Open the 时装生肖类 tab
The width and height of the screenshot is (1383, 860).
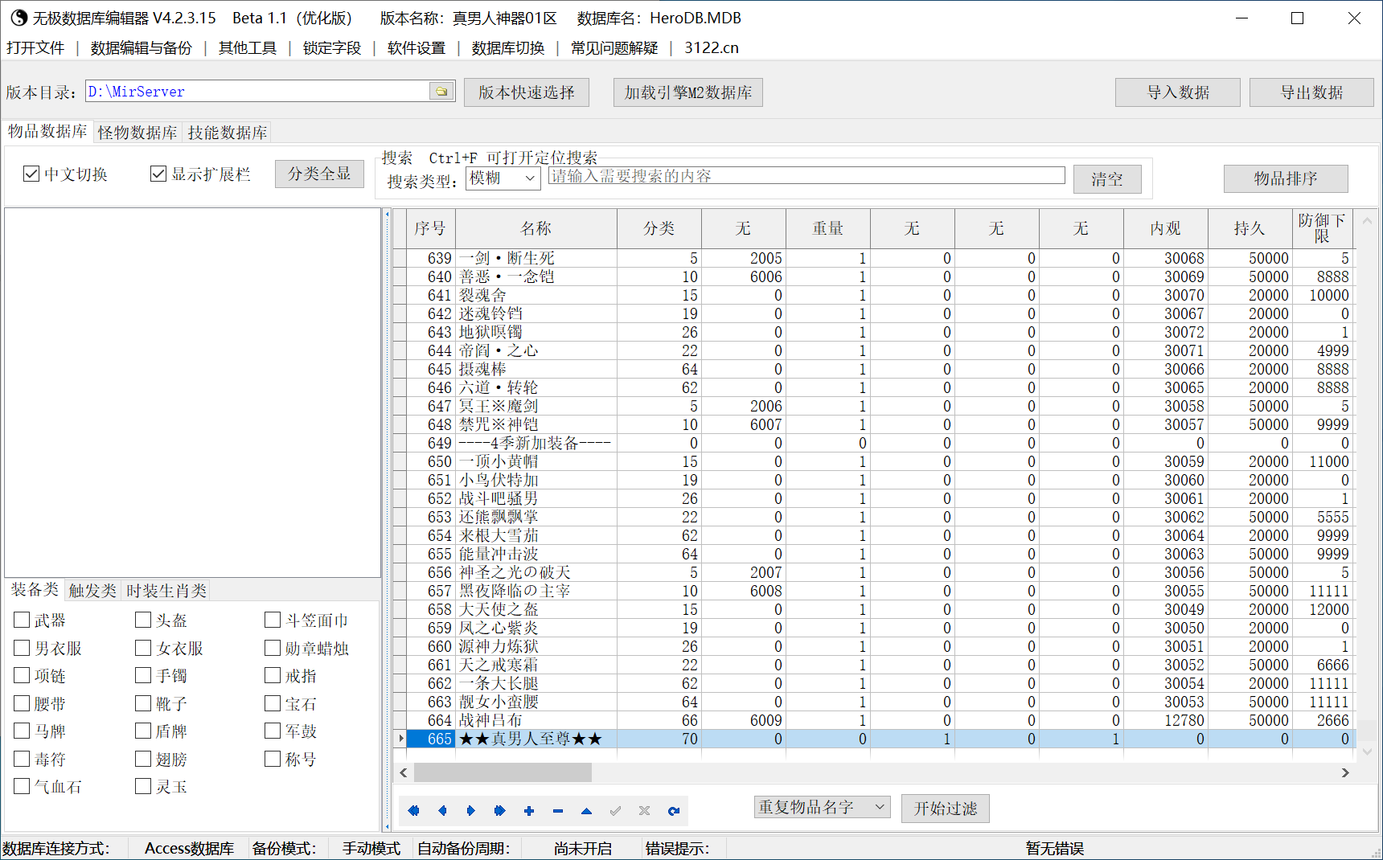[166, 591]
